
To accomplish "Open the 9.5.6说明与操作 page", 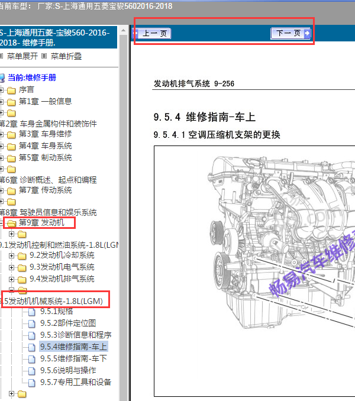I will click(68, 370).
